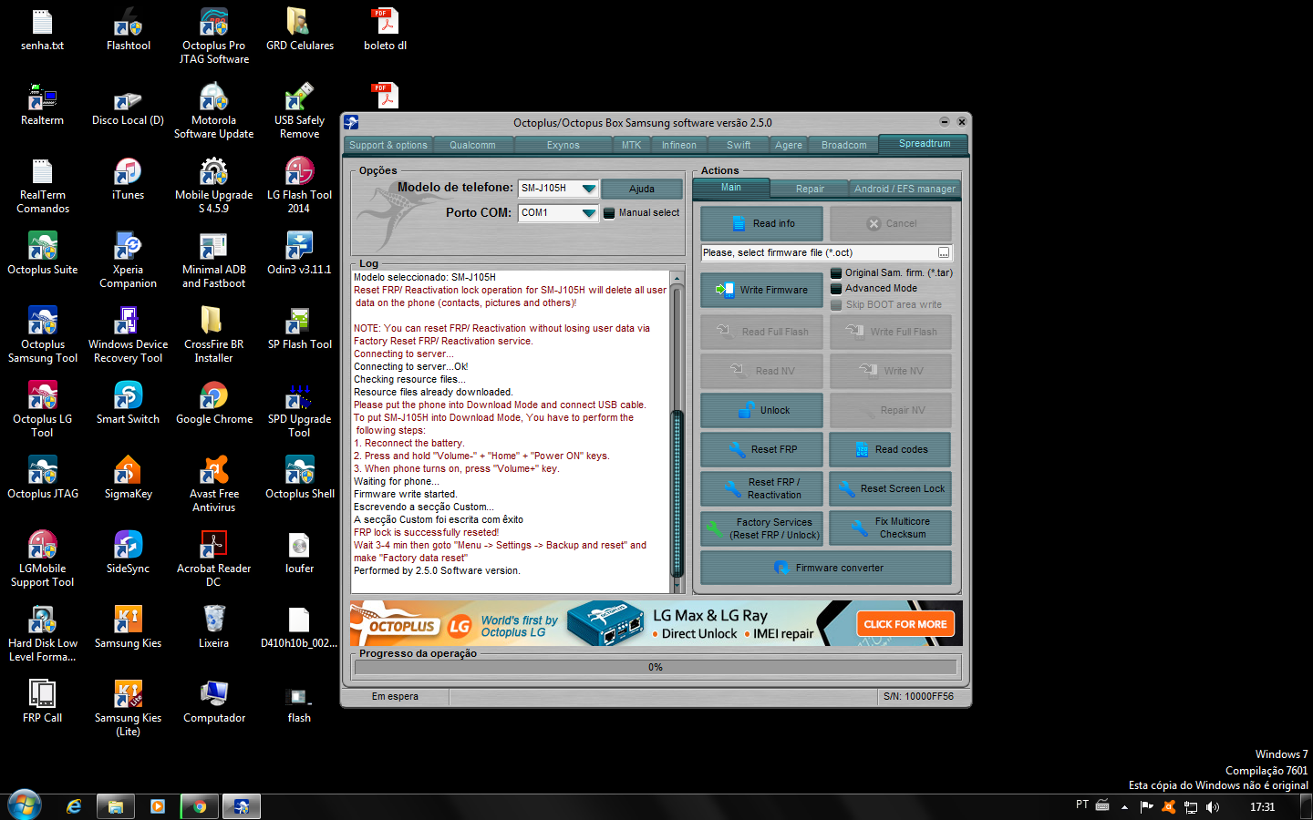Switch to Android / EFS manager tab
Image resolution: width=1313 pixels, height=820 pixels.
(x=905, y=189)
